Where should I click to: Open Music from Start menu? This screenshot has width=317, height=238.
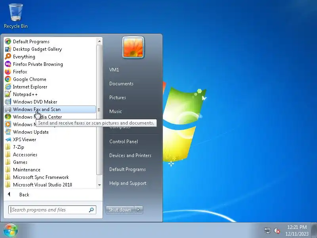click(x=115, y=111)
